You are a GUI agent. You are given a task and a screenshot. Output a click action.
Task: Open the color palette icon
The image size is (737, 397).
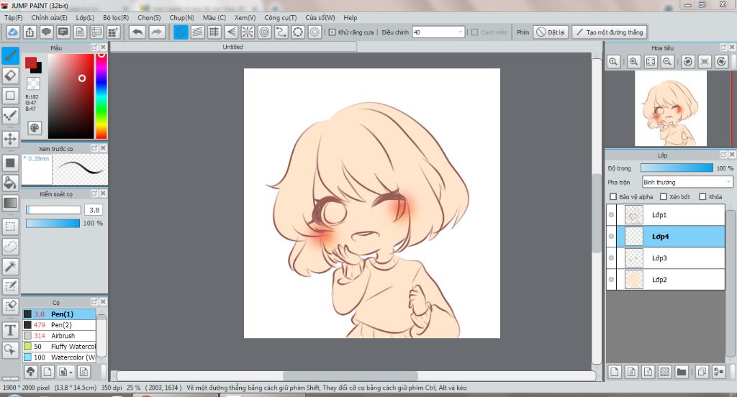(35, 128)
